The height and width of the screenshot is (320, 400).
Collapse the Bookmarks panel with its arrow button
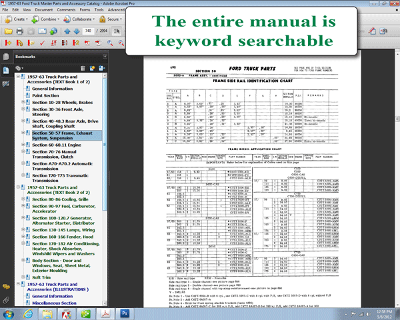click(105, 57)
